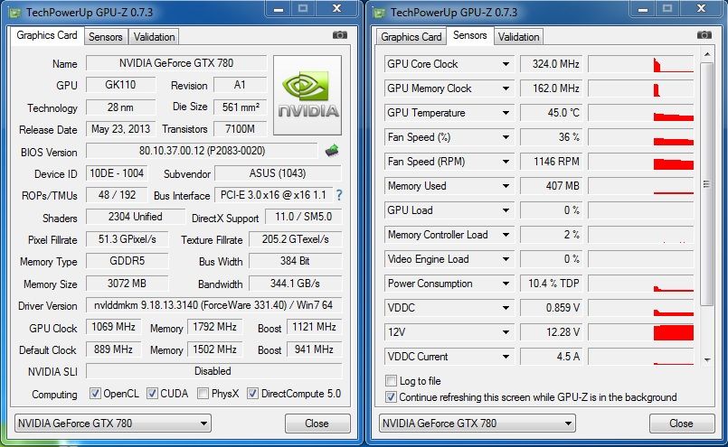Open Validation tab in right window

click(519, 37)
